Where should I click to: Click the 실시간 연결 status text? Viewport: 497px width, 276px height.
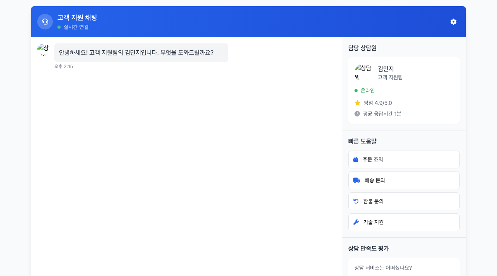[76, 27]
